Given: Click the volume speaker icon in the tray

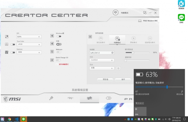Looking at the screenshot, I should 166,119.
